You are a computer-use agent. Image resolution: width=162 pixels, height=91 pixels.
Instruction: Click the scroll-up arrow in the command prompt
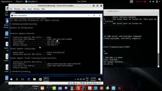(101, 18)
